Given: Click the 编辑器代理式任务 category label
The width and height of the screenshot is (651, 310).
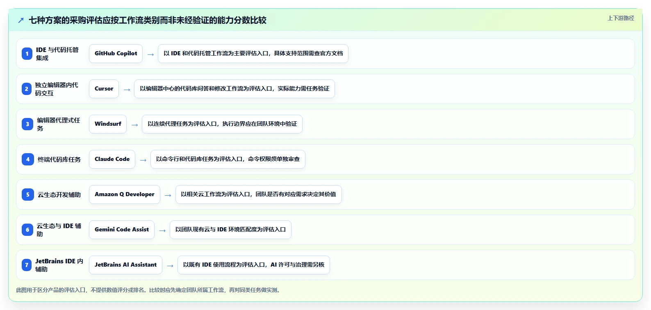Looking at the screenshot, I should [59, 124].
